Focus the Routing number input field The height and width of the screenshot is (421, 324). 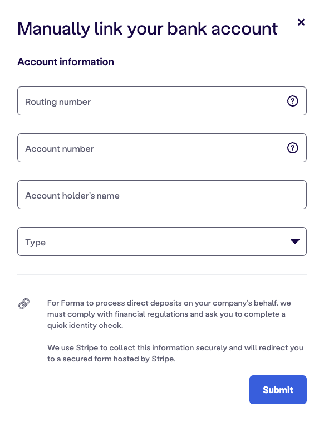(162, 101)
